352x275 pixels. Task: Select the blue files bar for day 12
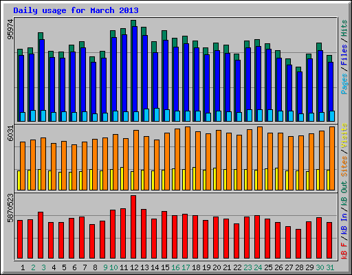tap(135, 69)
